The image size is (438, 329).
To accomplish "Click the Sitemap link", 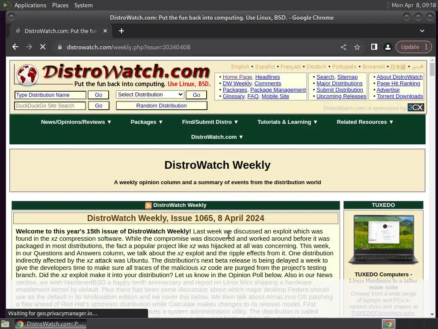I will click(347, 77).
